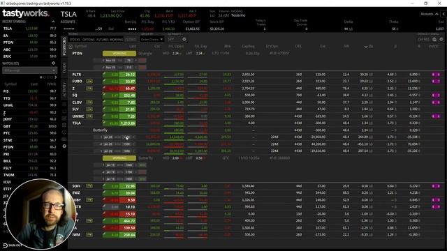The width and height of the screenshot is (447, 251).
Task: Click the CLOV row tag badge
Action: (89, 102)
